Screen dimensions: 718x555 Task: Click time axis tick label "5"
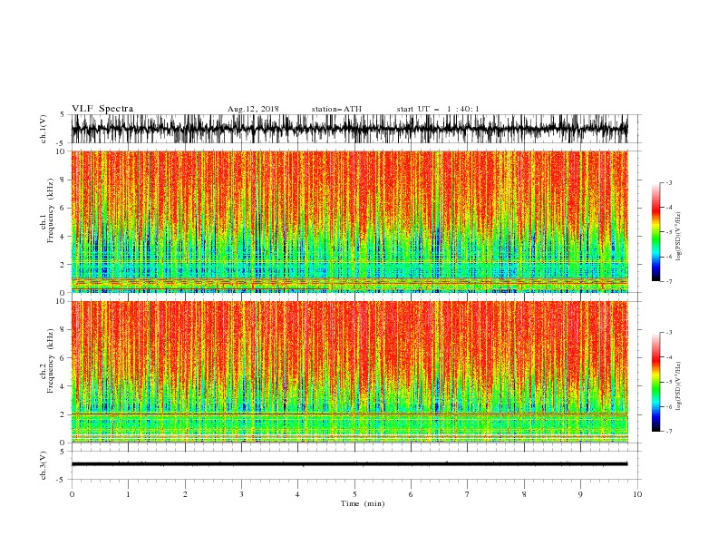pyautogui.click(x=354, y=494)
